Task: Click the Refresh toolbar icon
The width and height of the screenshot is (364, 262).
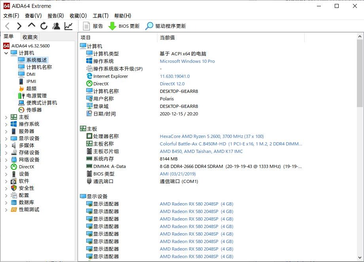Action: click(x=44, y=26)
